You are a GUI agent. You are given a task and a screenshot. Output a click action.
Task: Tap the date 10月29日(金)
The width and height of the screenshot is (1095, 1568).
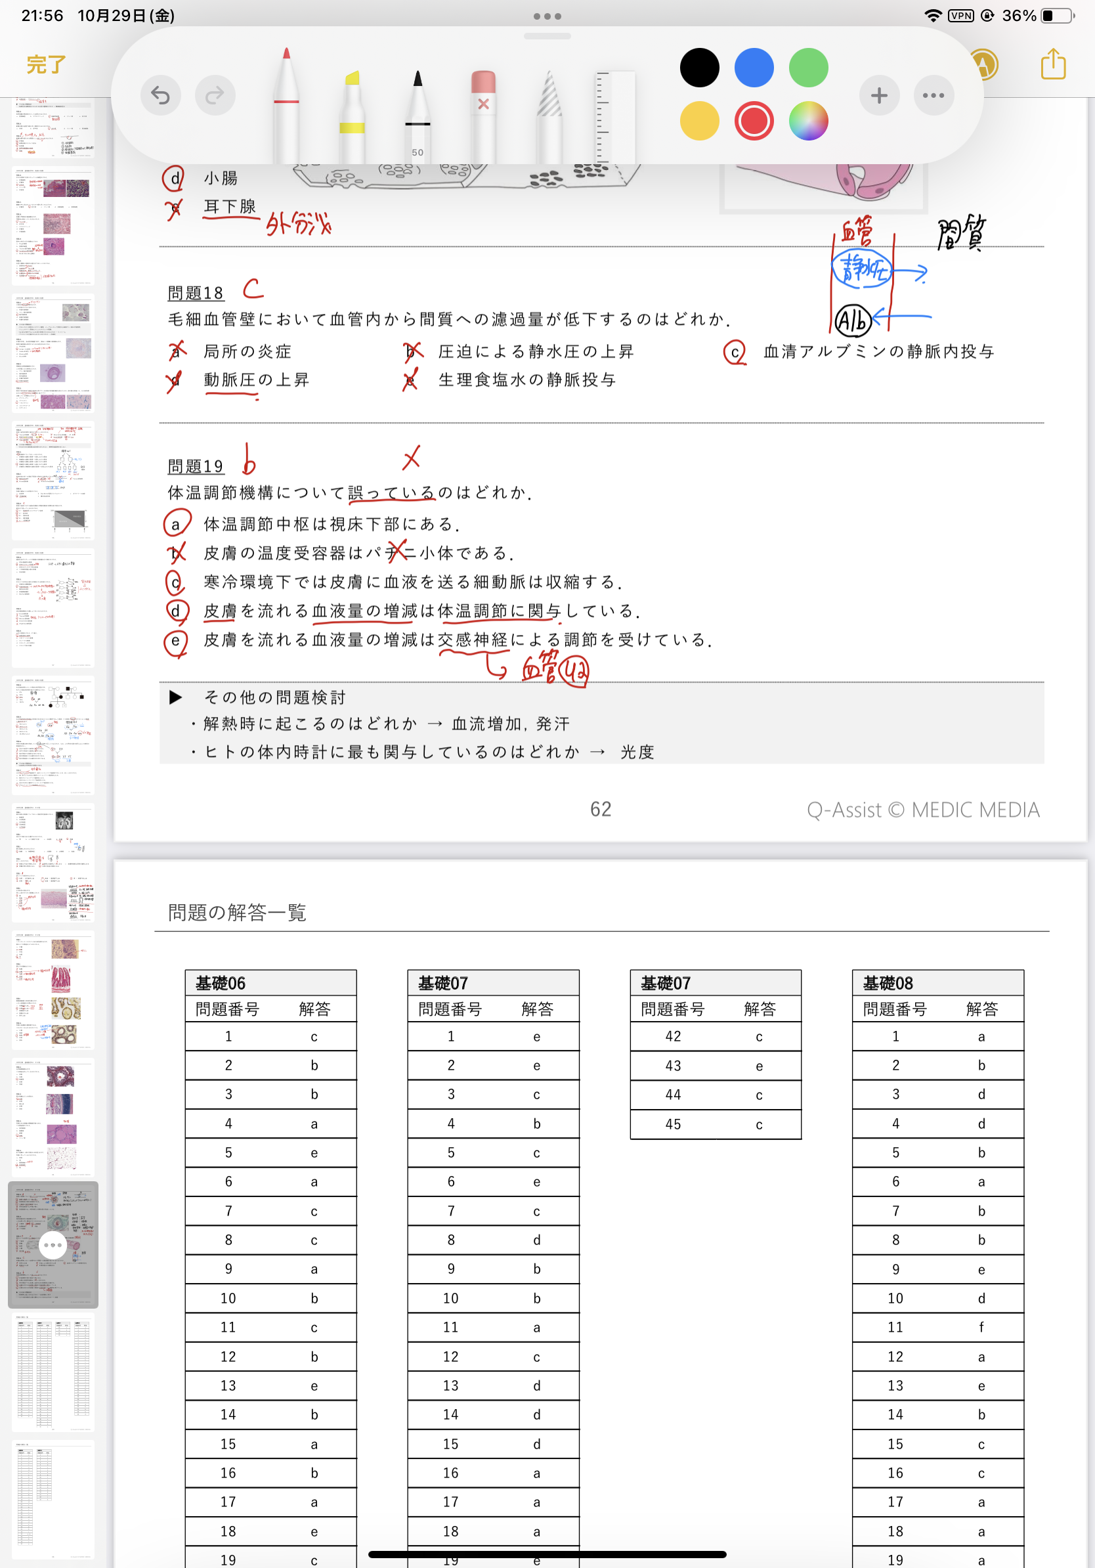coord(126,15)
